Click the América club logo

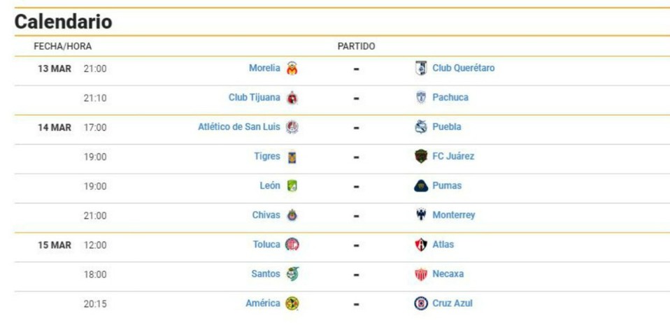point(292,304)
